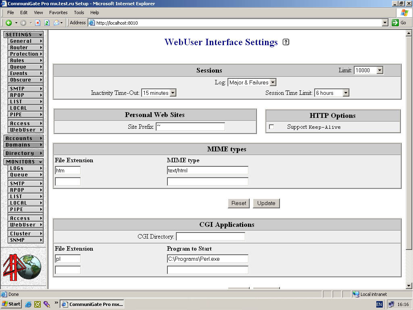Click the CGI Directory input field

click(x=211, y=237)
